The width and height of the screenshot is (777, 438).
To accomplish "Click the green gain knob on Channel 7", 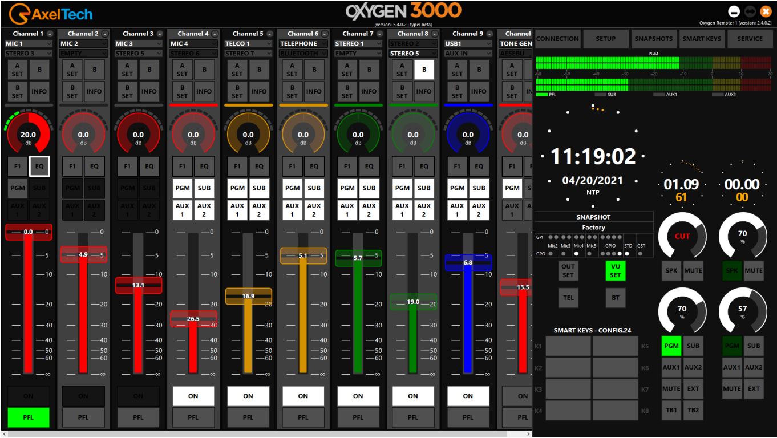I will [x=358, y=135].
